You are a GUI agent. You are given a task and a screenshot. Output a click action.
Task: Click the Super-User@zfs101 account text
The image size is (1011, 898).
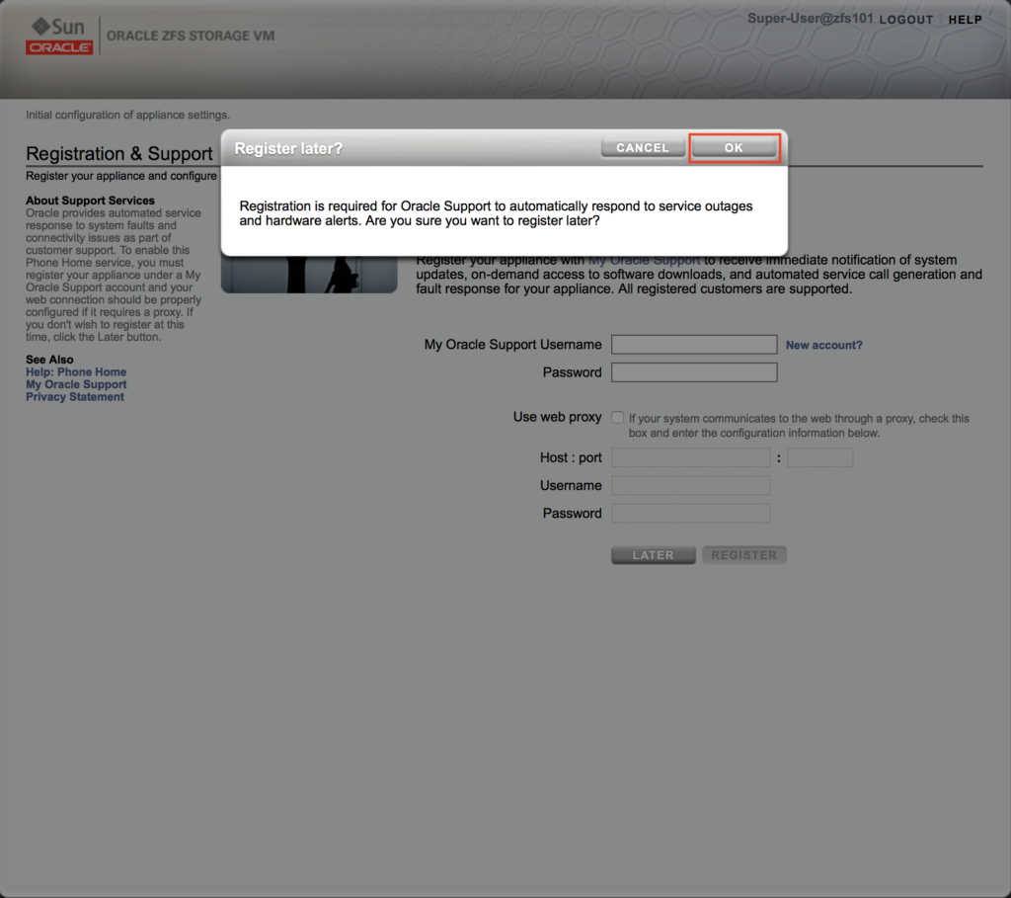[x=810, y=18]
